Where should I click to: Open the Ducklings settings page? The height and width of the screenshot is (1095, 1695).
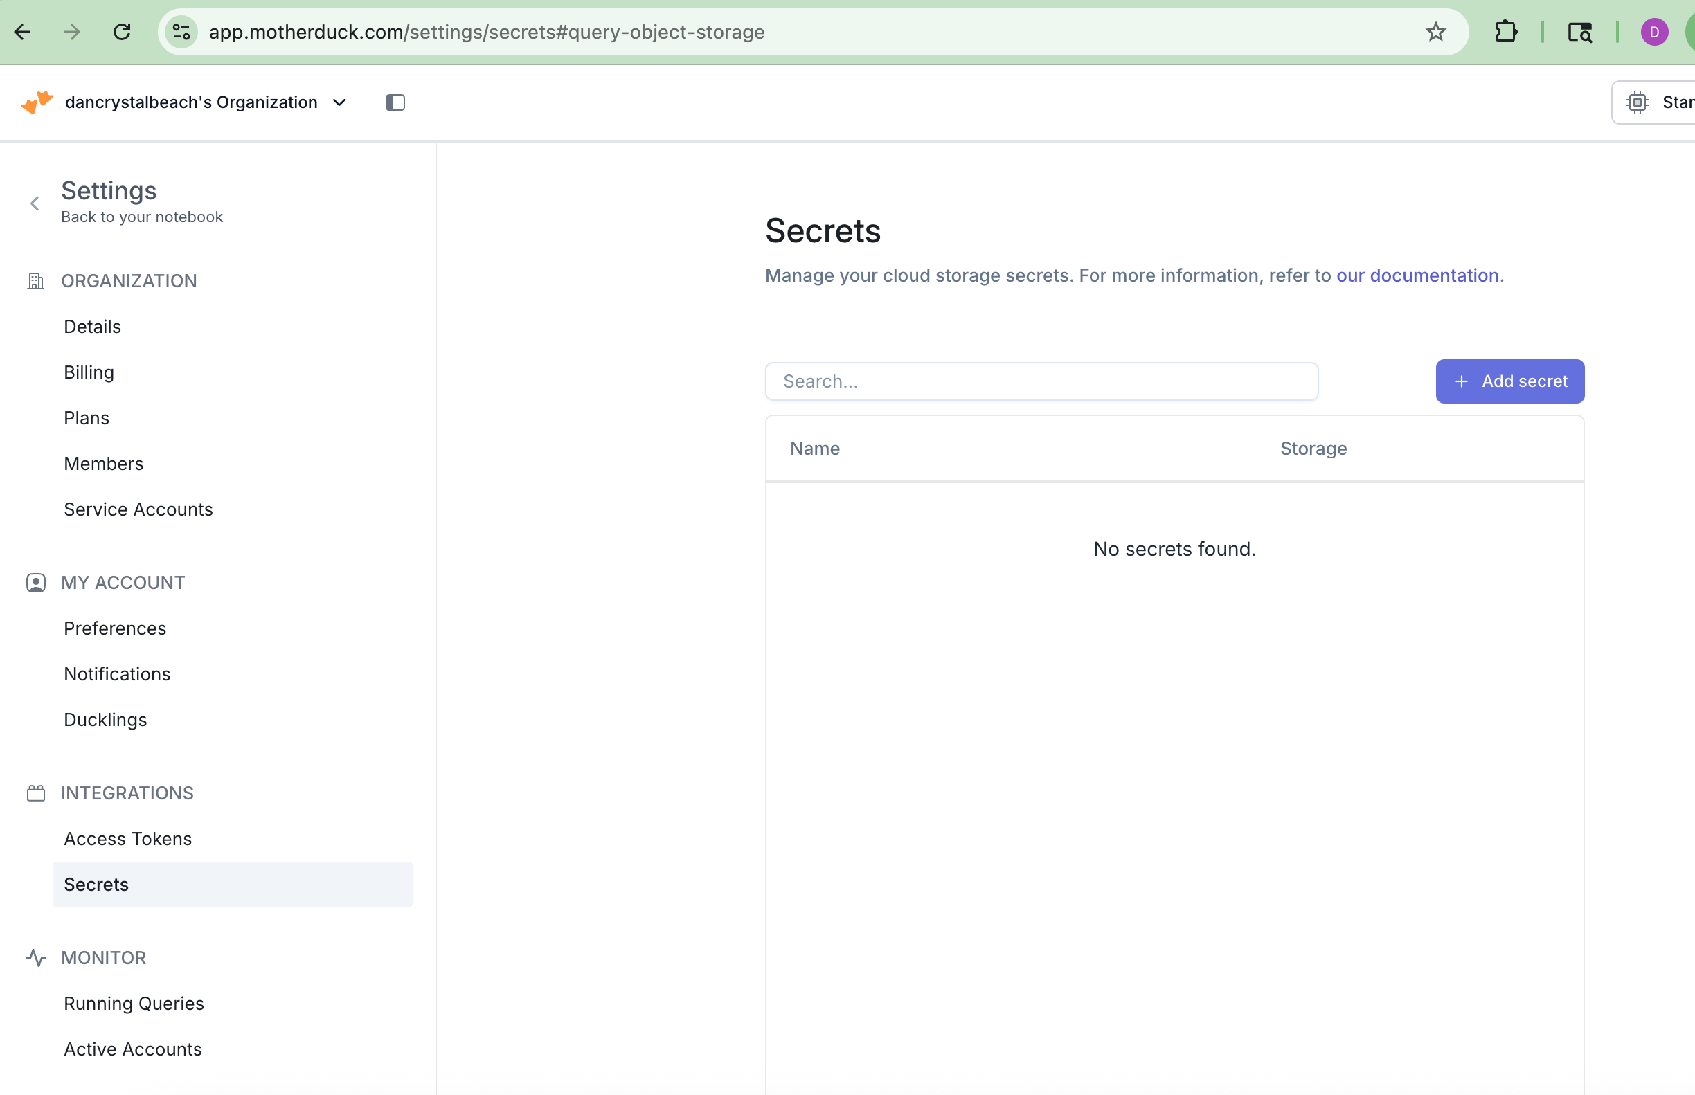click(x=105, y=720)
